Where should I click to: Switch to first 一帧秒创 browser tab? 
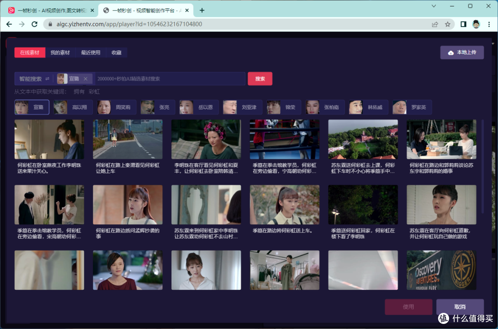pos(51,11)
